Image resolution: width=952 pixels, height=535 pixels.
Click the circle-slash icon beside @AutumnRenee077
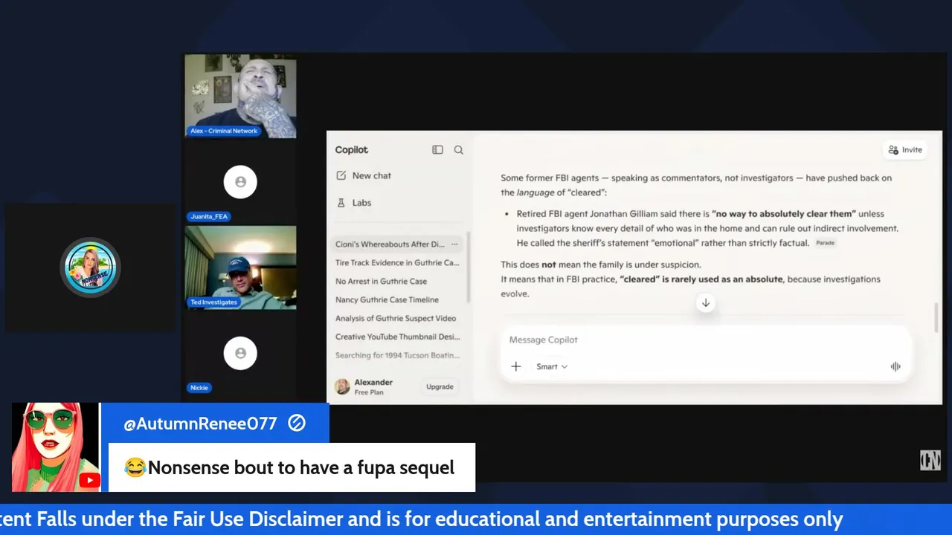coord(297,424)
